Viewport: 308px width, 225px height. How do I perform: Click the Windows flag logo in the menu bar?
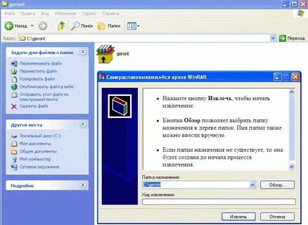coord(301,14)
